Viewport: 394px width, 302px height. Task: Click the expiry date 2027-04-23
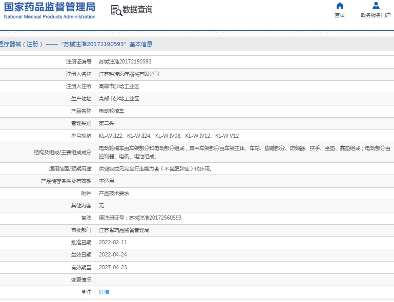coord(113,267)
